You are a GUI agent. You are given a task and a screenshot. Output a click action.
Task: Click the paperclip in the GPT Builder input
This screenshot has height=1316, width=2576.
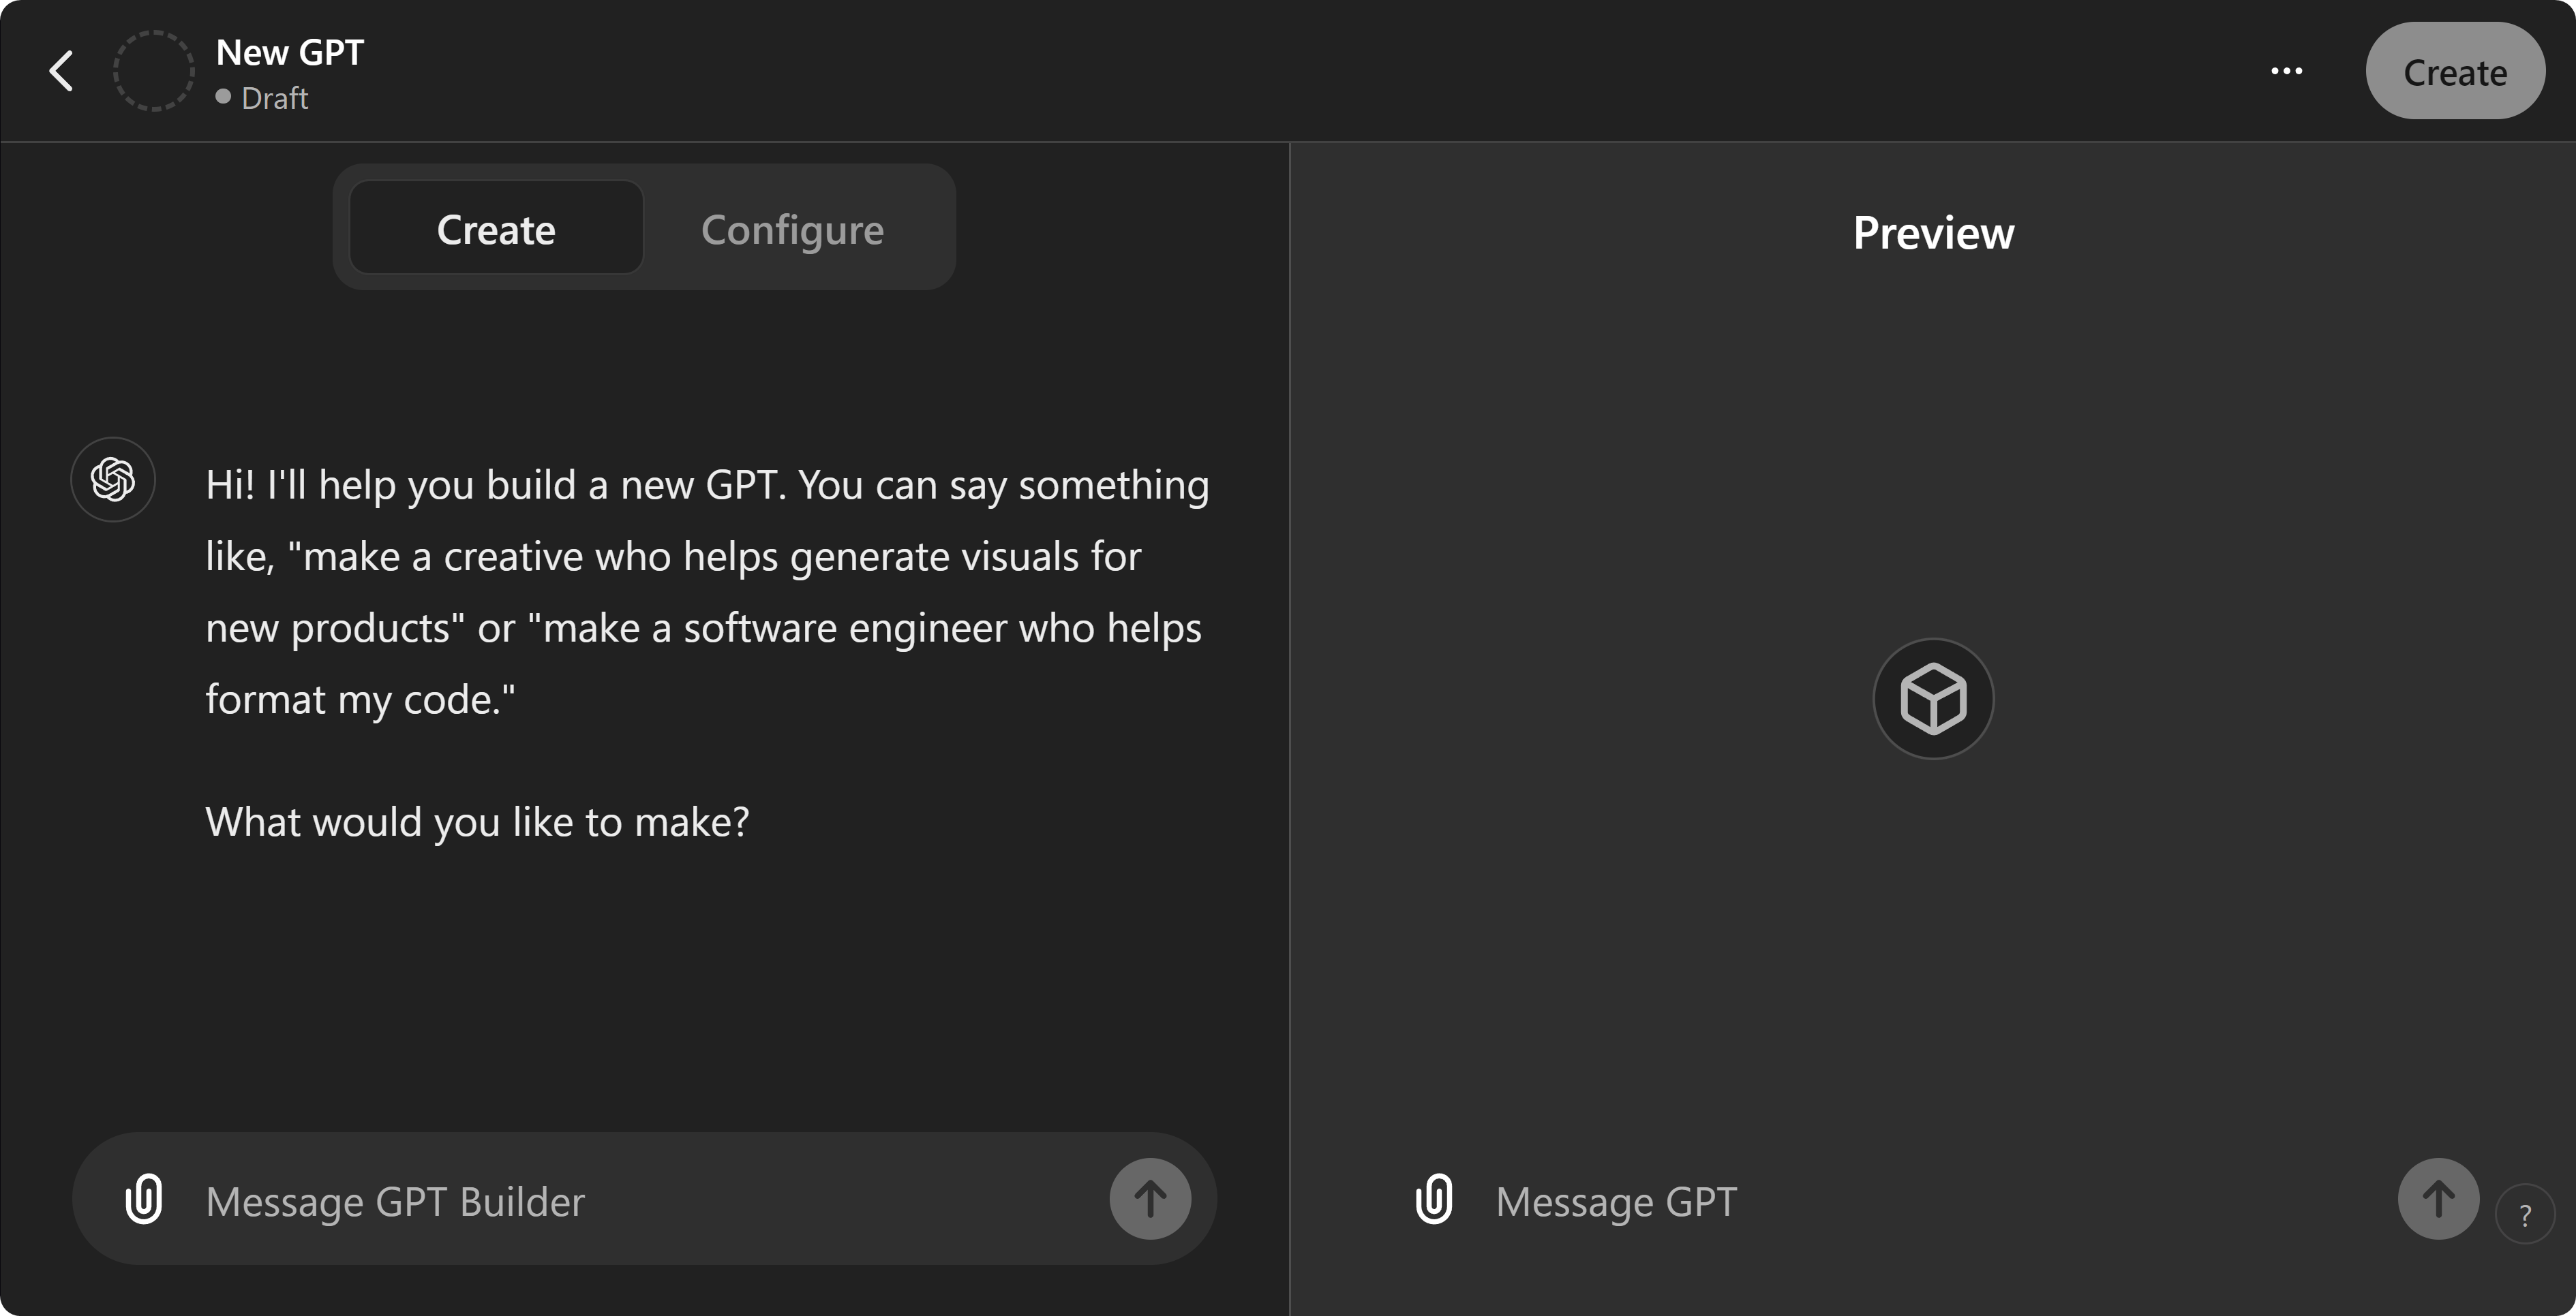pos(146,1200)
